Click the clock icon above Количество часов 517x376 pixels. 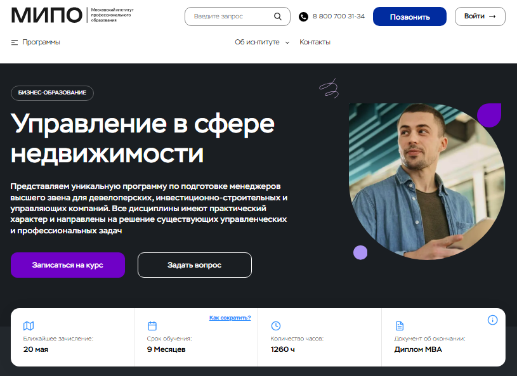(276, 326)
